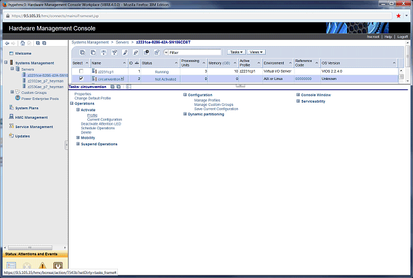Viewport: 413px width, 278px height.
Task: Click the reference code 00000000
Action: tap(303, 79)
